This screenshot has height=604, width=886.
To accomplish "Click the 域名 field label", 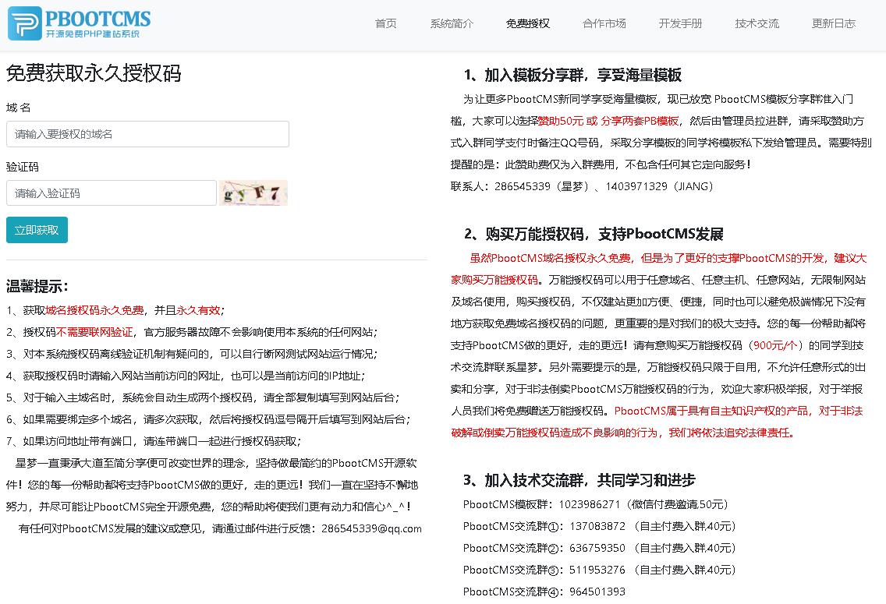I will [18, 108].
